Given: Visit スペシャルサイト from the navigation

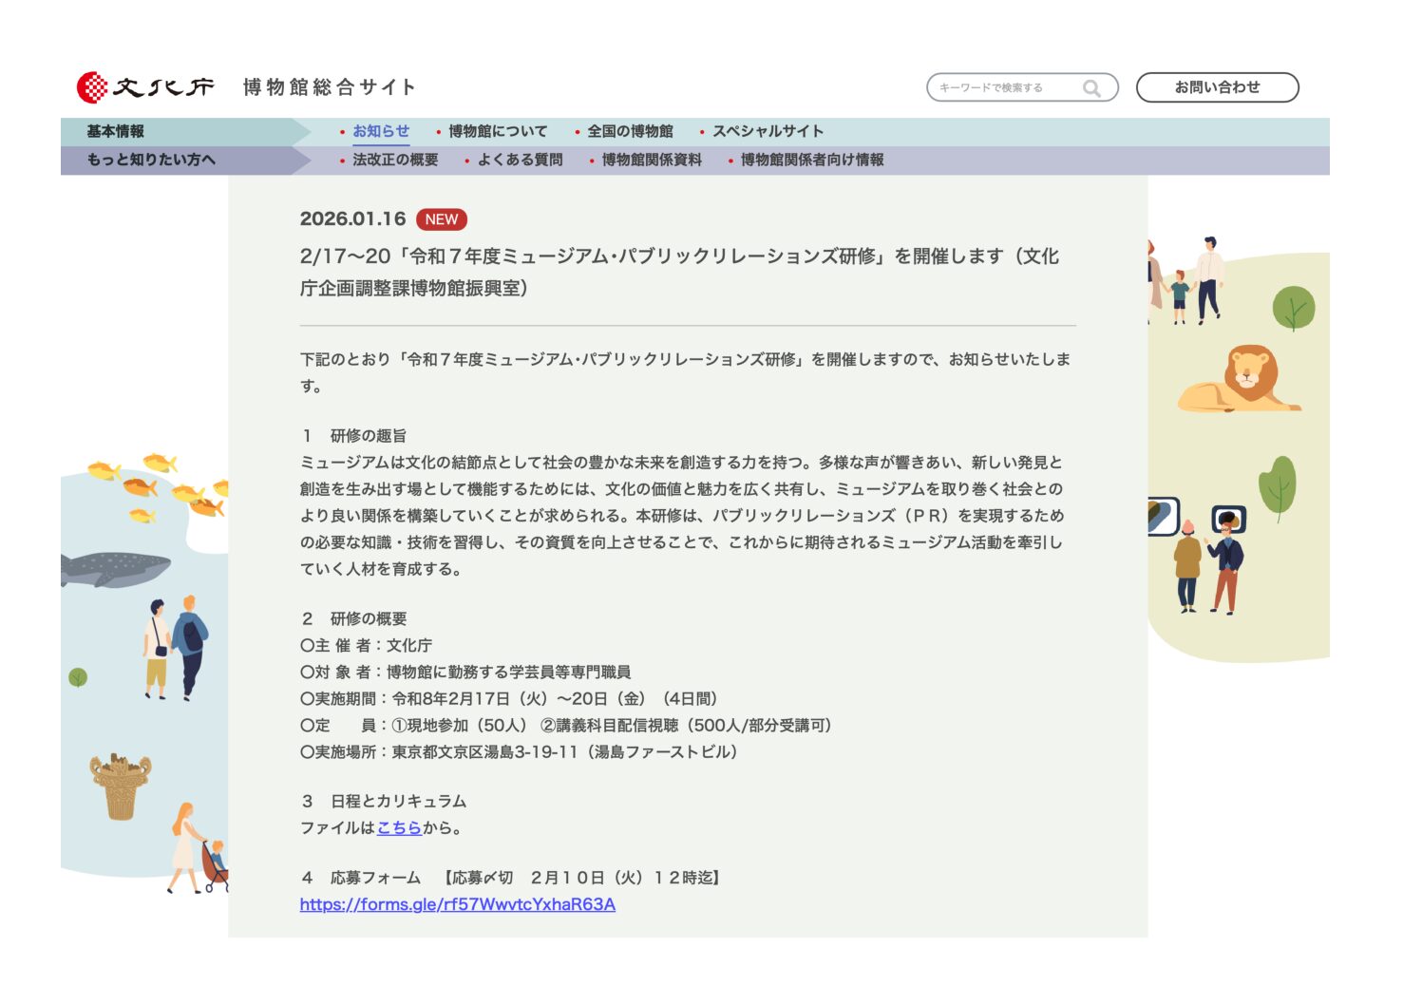Looking at the screenshot, I should (x=768, y=132).
